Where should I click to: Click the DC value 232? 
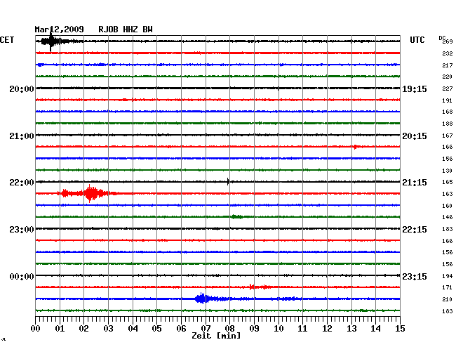(448, 53)
